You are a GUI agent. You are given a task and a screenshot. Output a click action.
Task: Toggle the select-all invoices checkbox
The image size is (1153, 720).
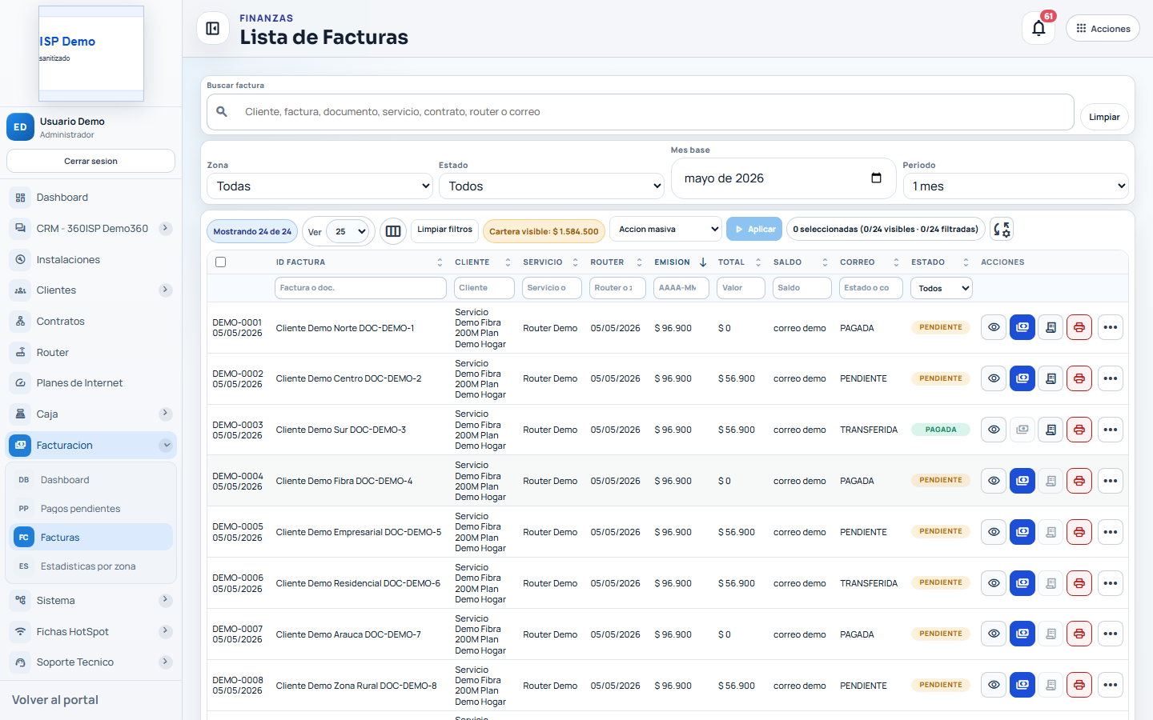coord(221,262)
